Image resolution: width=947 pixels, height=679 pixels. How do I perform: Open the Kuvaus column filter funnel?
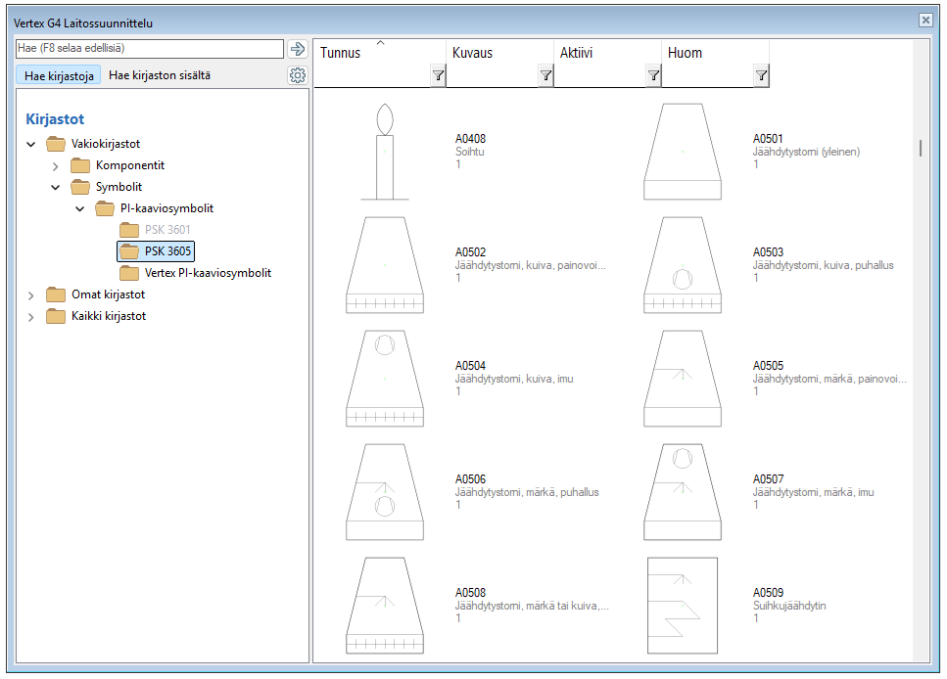coord(545,74)
